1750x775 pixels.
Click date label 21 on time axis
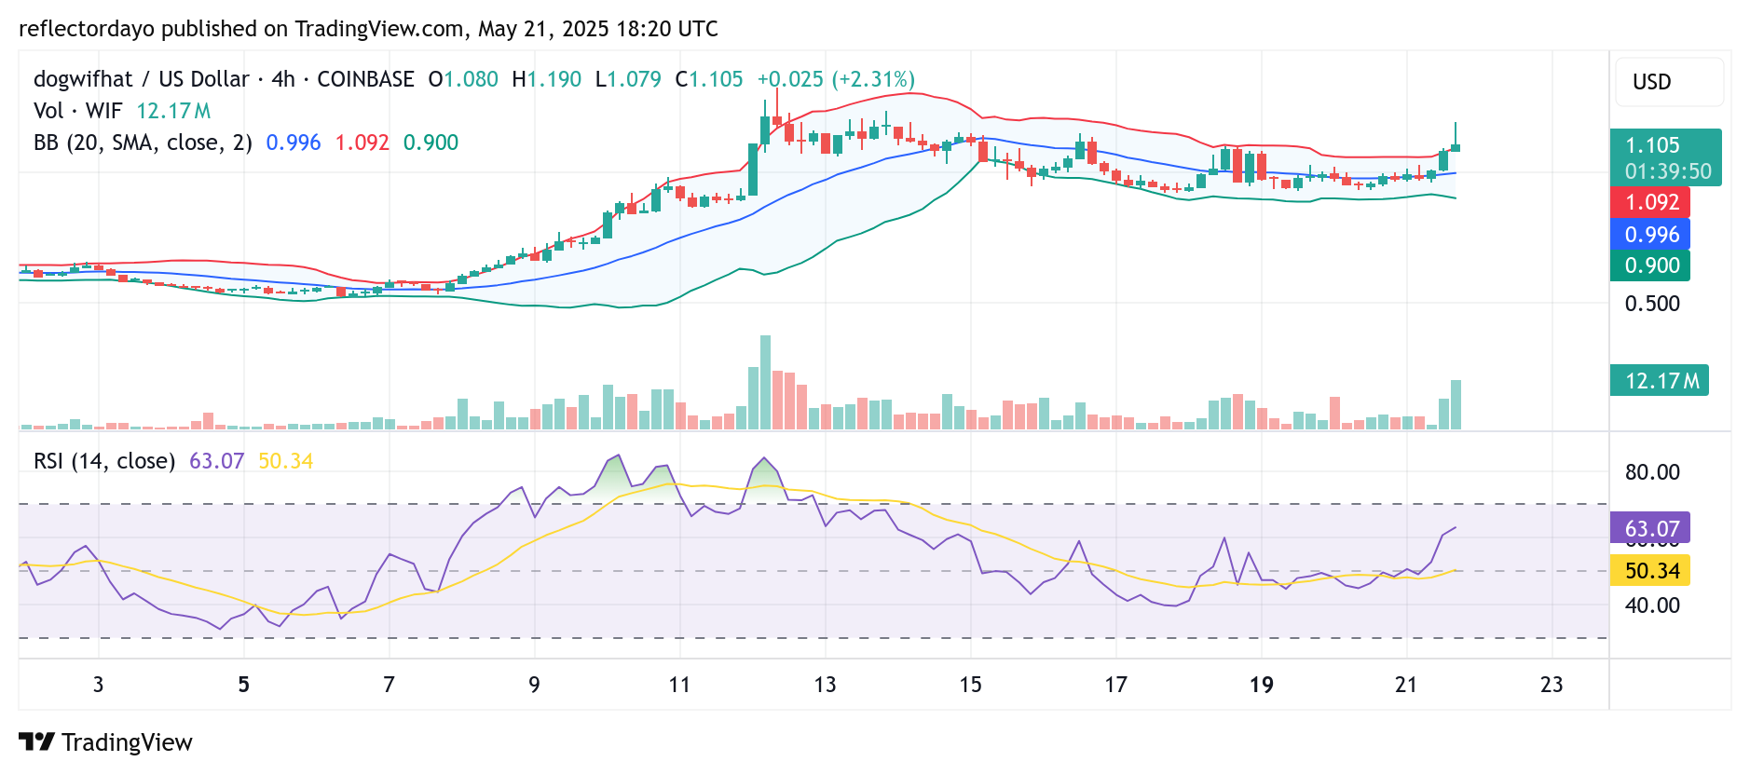[x=1406, y=685]
